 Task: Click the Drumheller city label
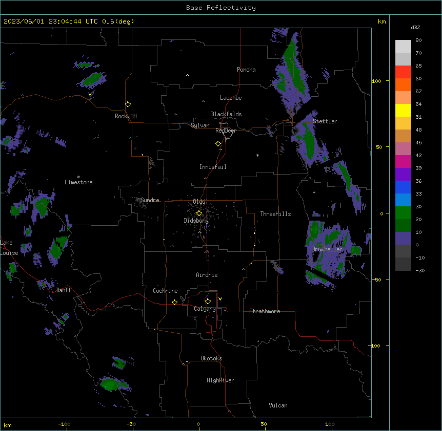(x=327, y=249)
